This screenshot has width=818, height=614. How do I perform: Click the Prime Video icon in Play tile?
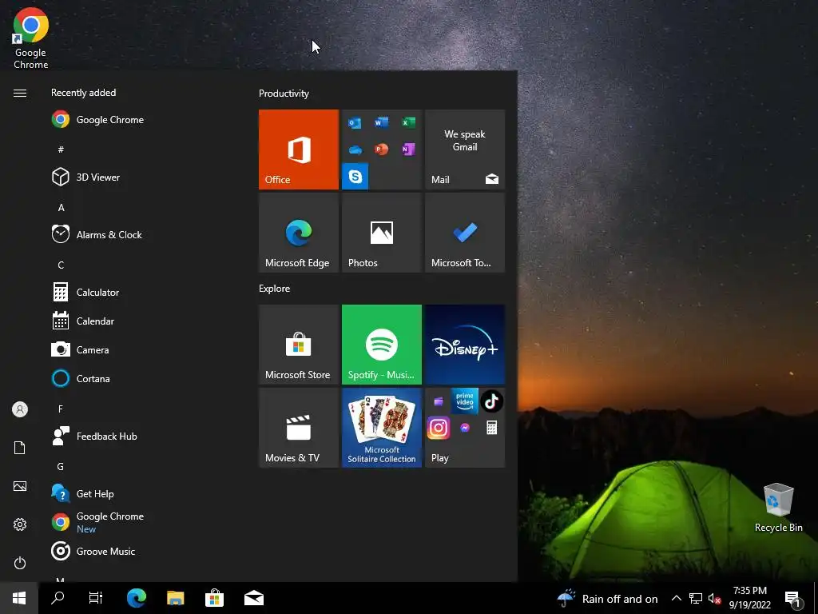465,401
